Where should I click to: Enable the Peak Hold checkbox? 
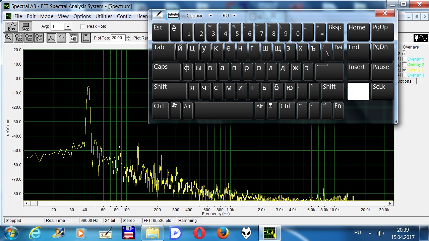[83, 26]
